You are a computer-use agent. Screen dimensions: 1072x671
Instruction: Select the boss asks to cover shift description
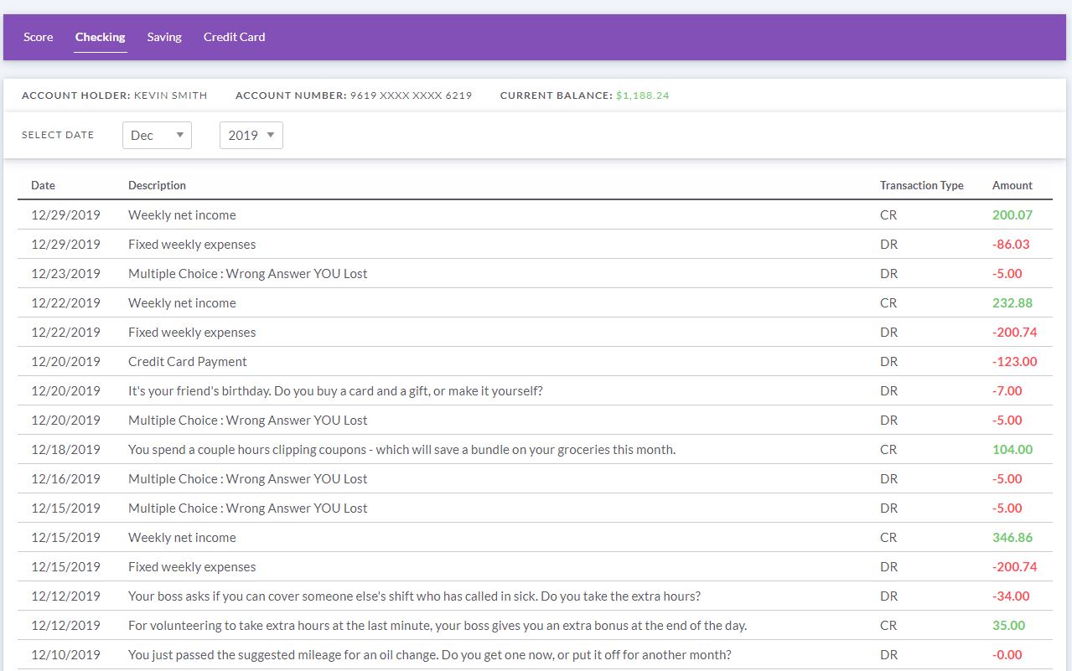[414, 596]
